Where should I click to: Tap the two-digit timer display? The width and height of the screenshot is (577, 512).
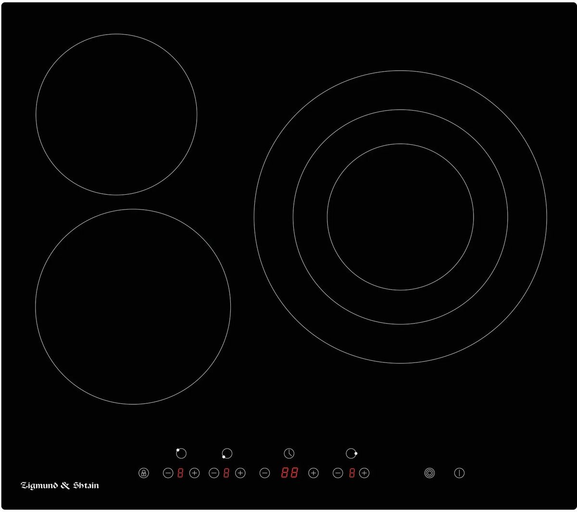pos(289,473)
